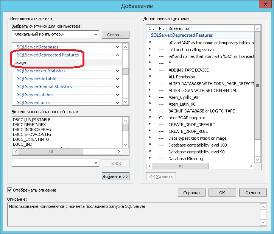Screen dimensions: 274x234
Task: Open the instance search dropdown
Action: point(95,162)
